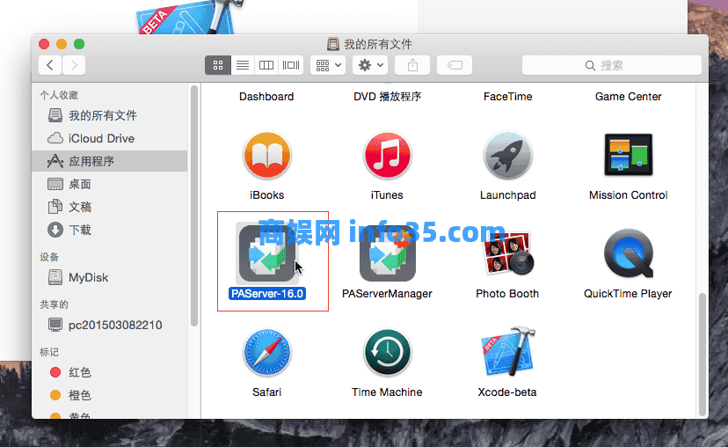Select the Time Machine icon
Image resolution: width=728 pixels, height=447 pixels.
[387, 353]
